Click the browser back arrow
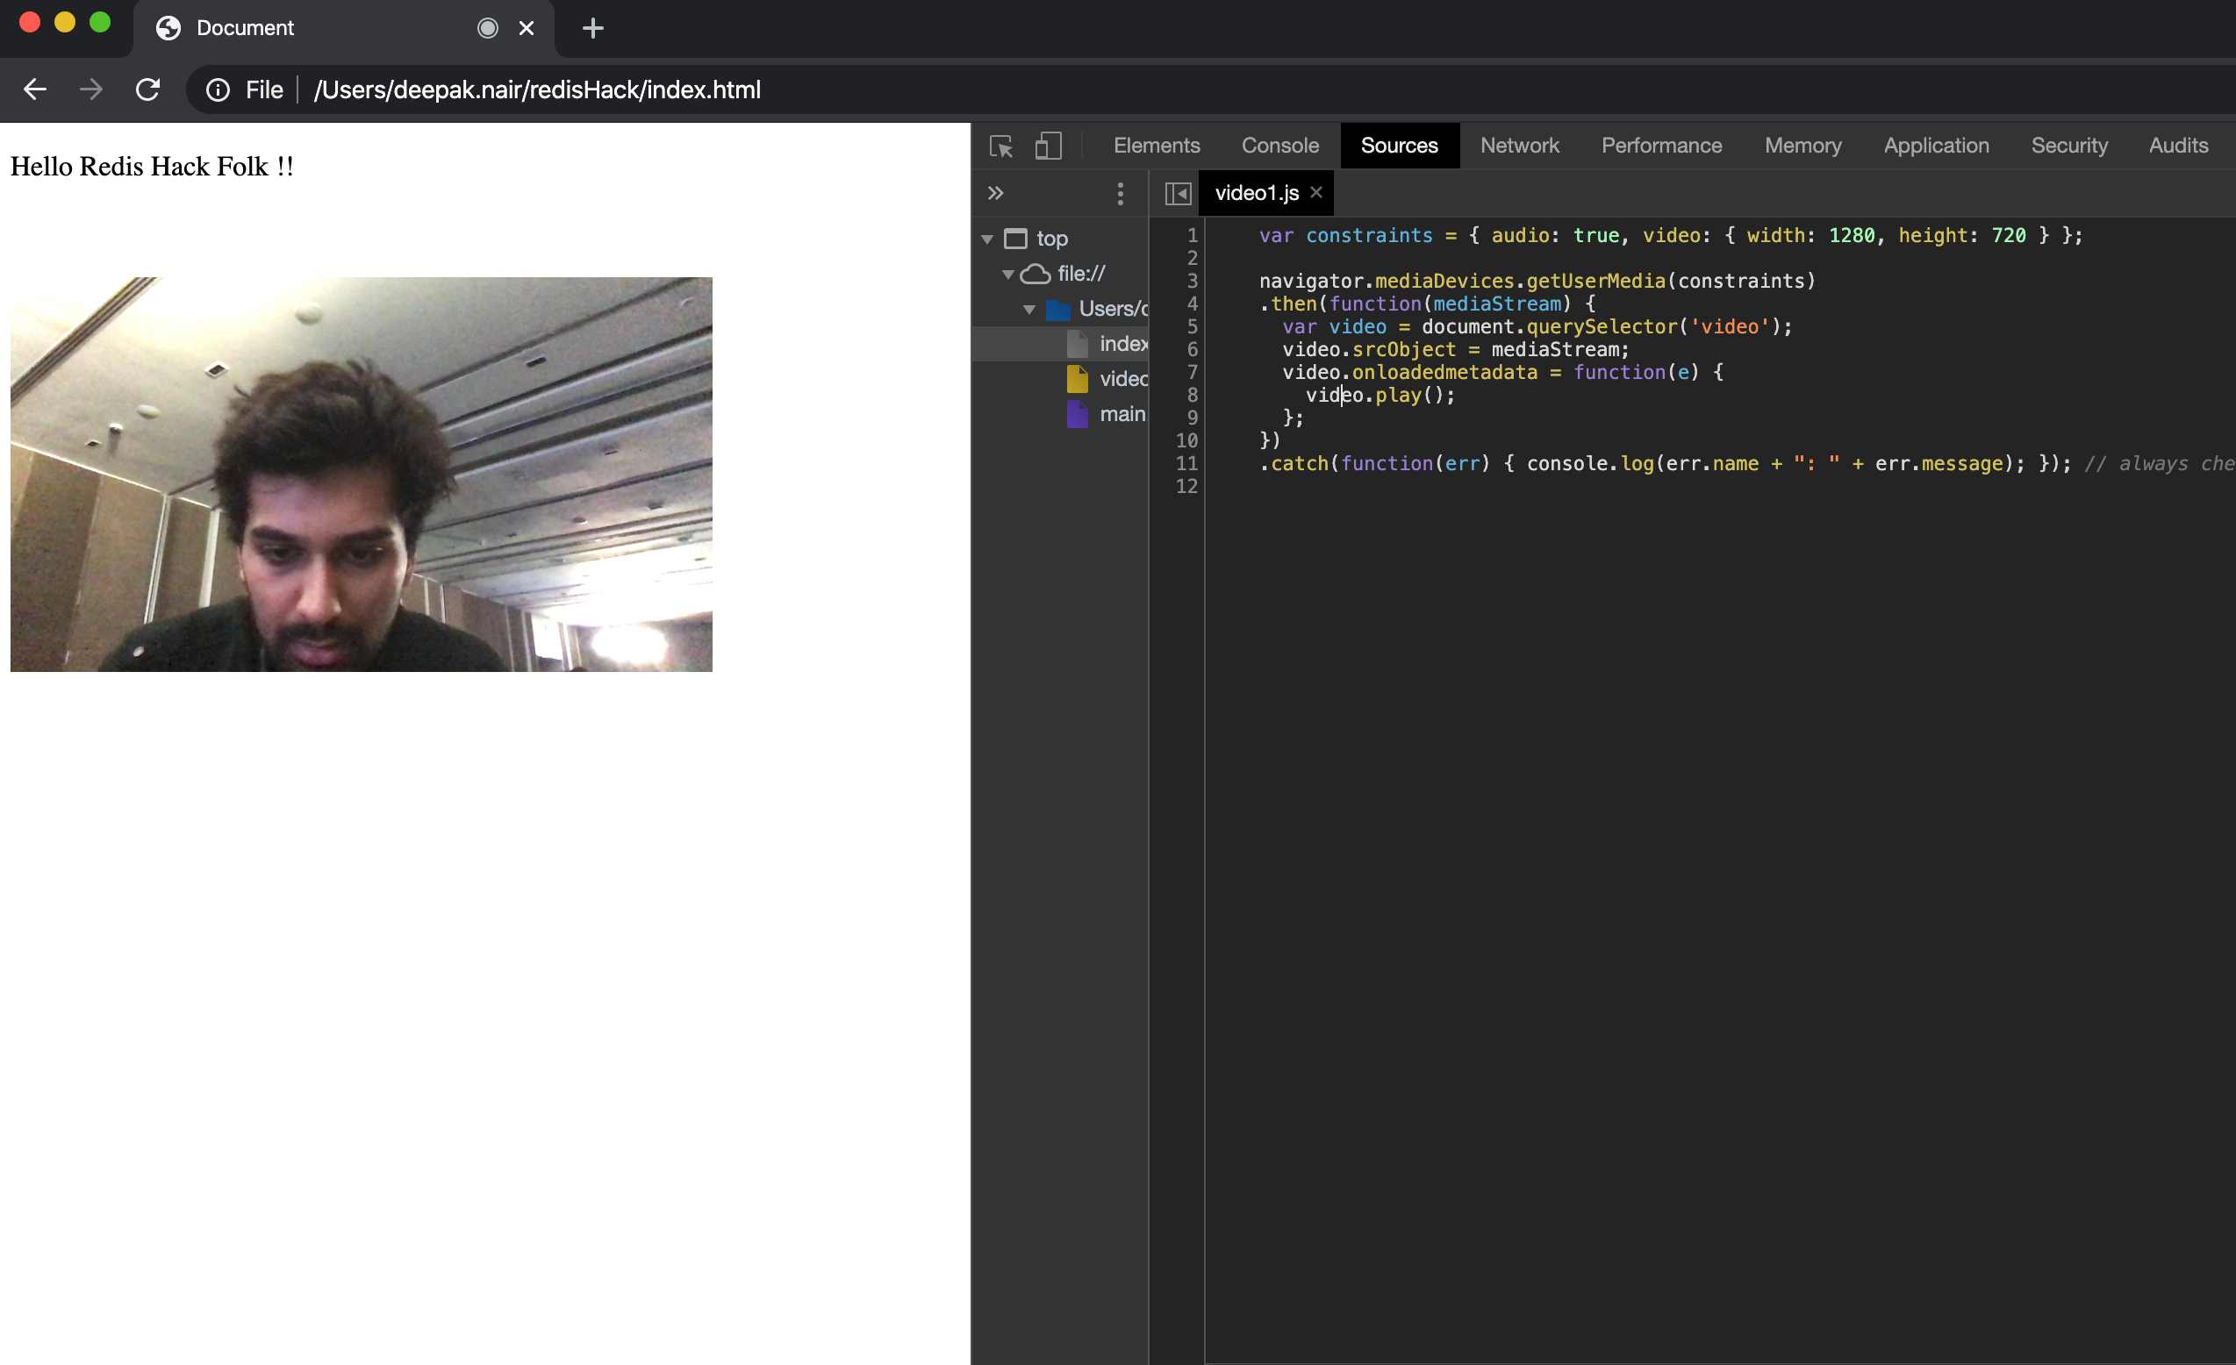2236x1365 pixels. [35, 89]
